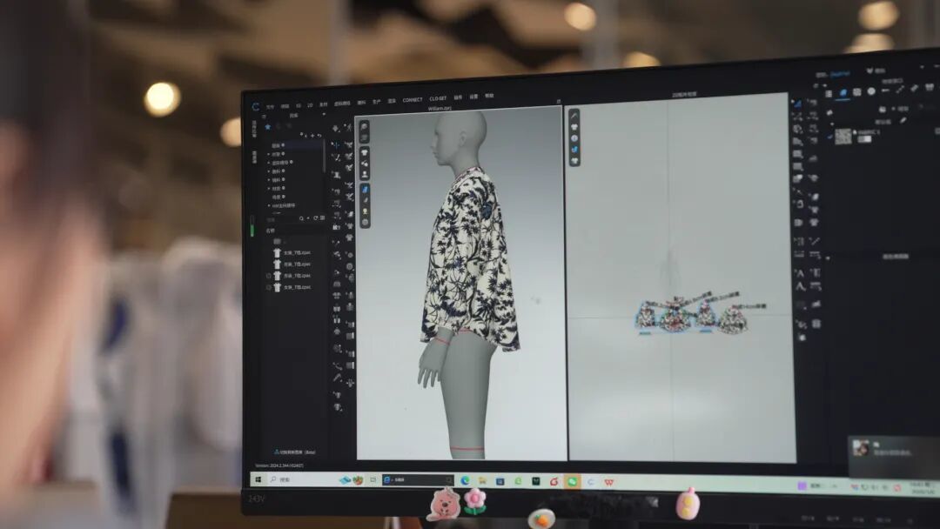Open the CLO-SET menu

tap(438, 99)
